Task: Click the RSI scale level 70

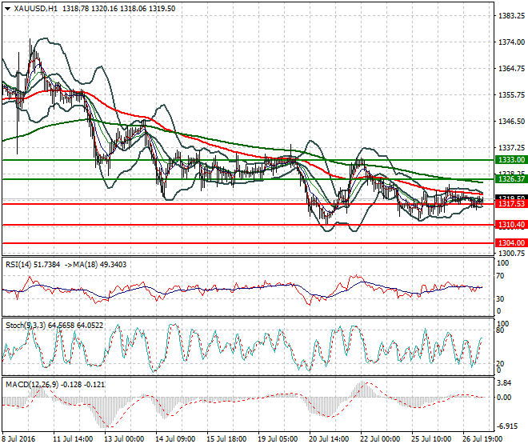Action: point(500,276)
